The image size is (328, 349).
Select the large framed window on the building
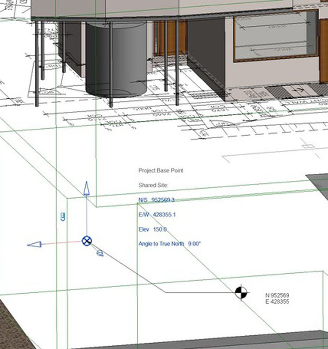(275, 36)
